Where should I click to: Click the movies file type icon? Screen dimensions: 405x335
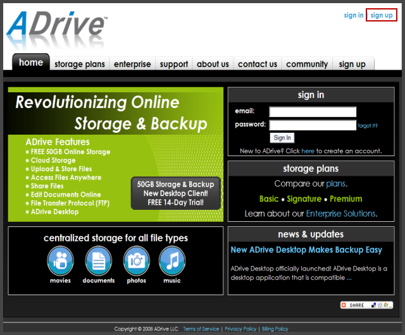coord(60,260)
